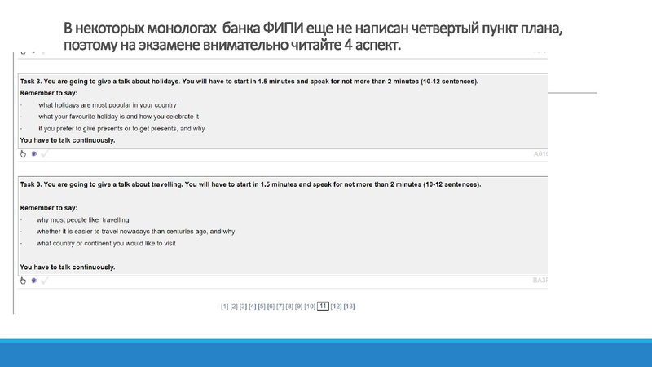652x367 pixels.
Task: Click 'if you prefer to give presents' bullet
Action: [x=121, y=129]
